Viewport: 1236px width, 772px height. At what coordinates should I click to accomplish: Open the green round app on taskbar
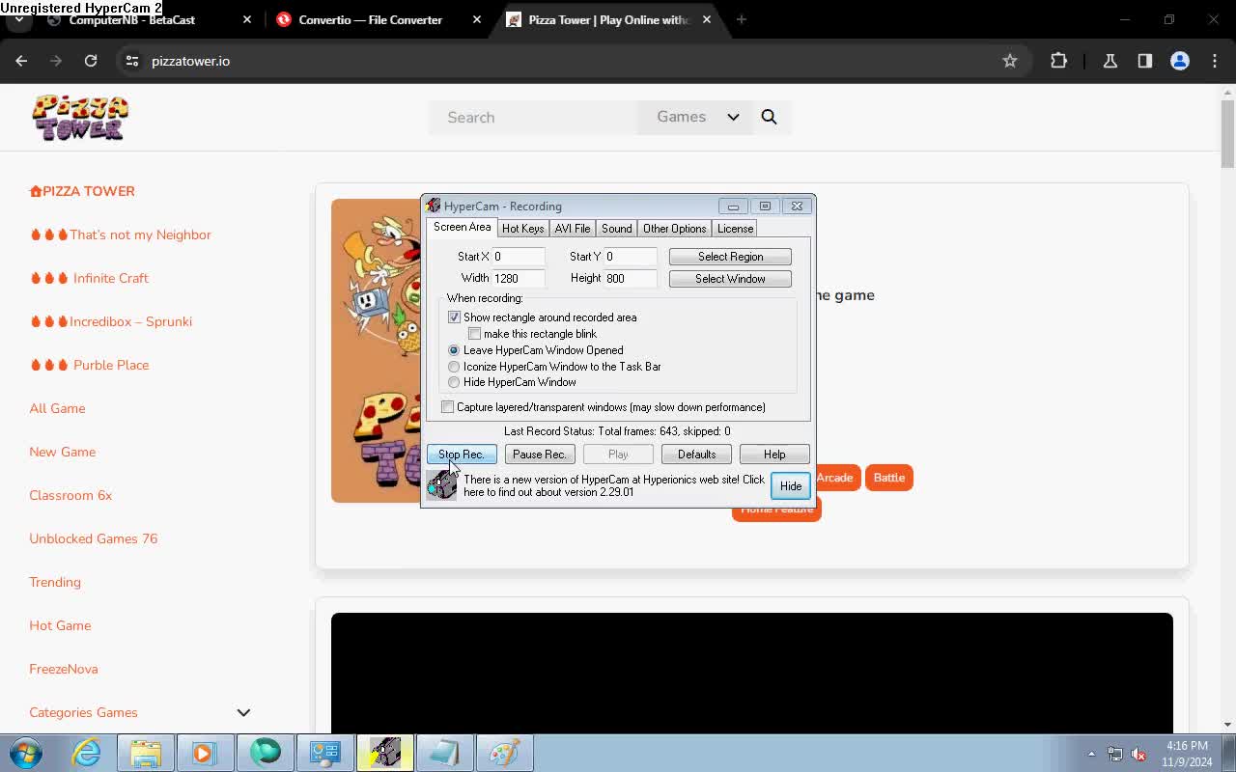[266, 752]
